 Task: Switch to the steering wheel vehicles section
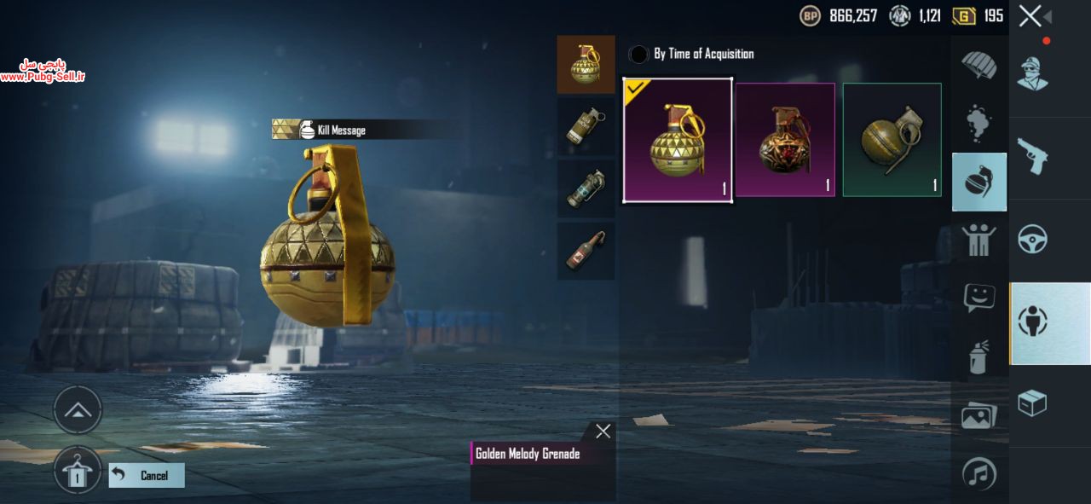click(x=1032, y=239)
